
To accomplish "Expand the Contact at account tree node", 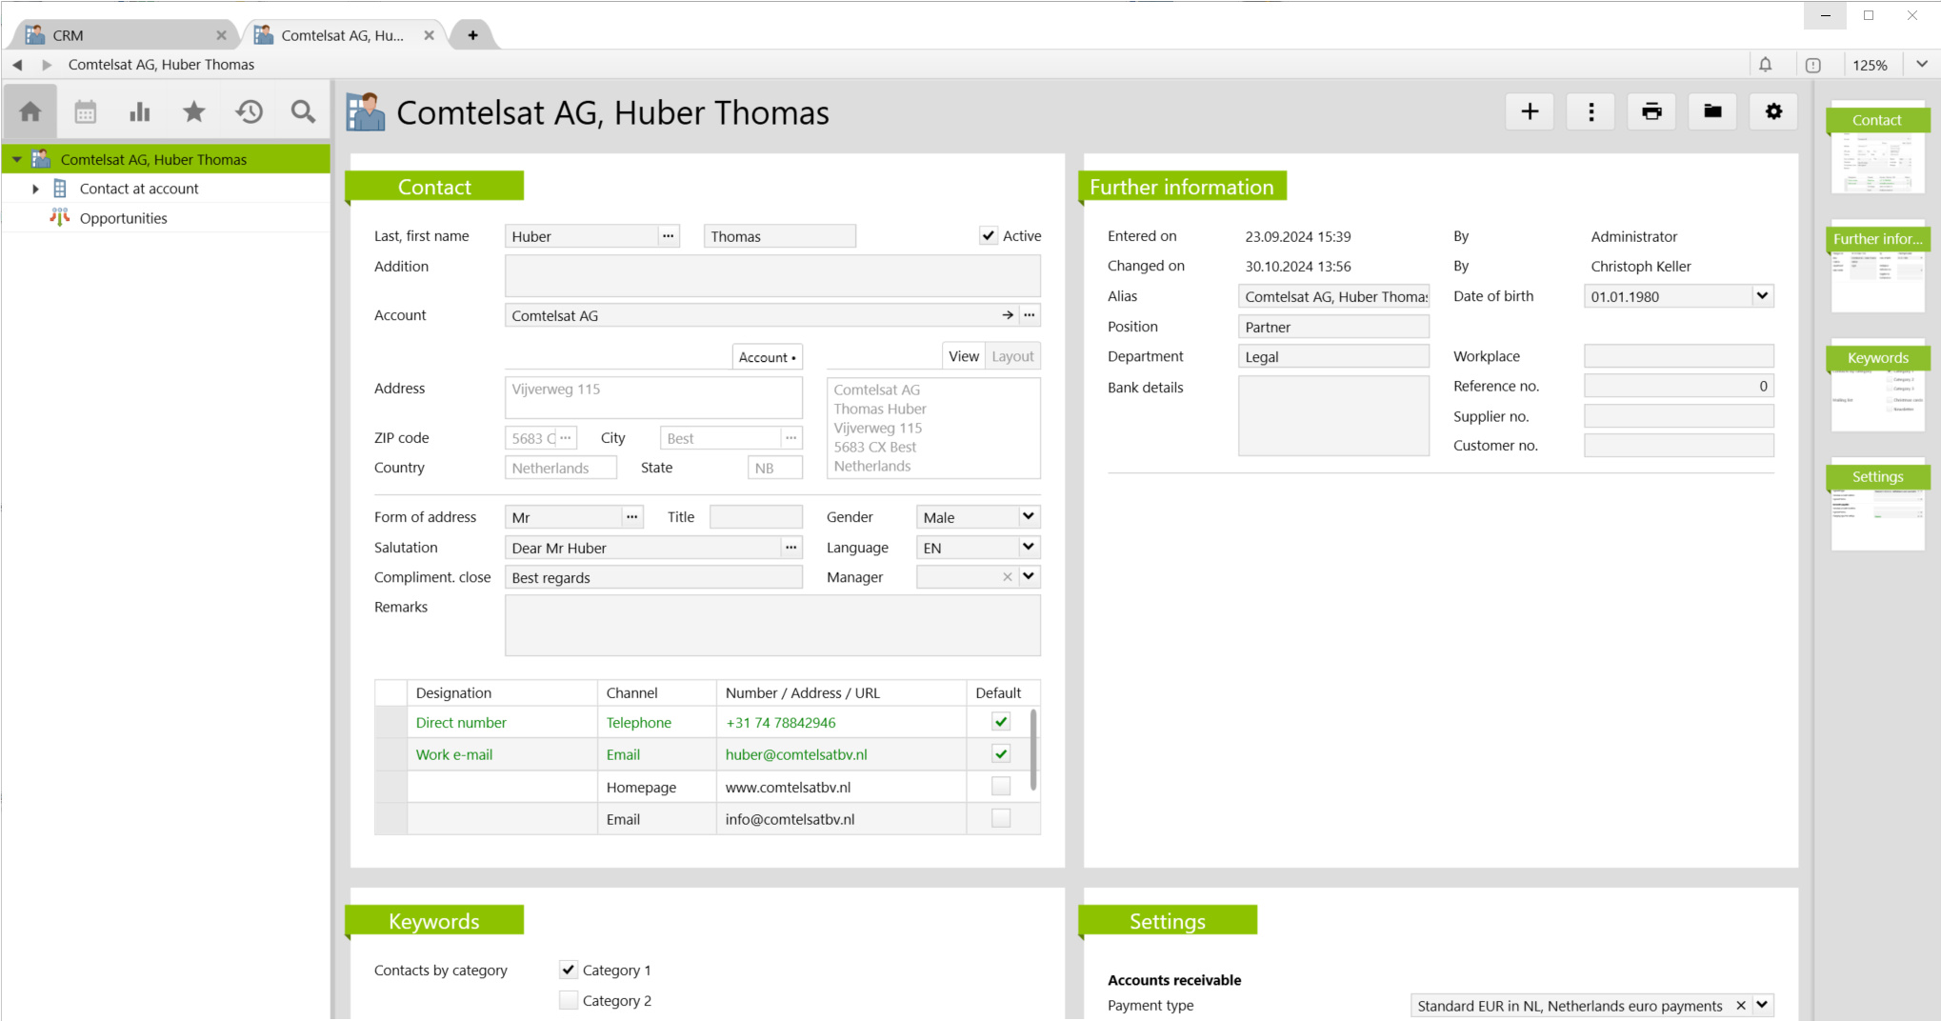I will point(35,189).
